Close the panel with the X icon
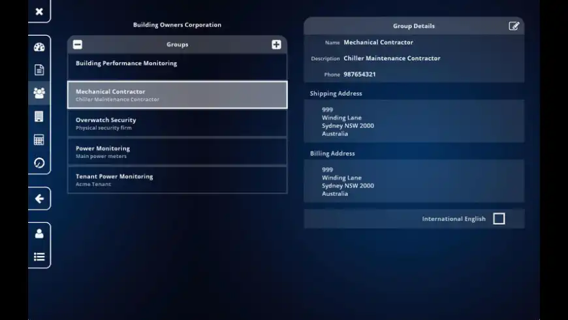Image resolution: width=568 pixels, height=320 pixels. pos(39,12)
